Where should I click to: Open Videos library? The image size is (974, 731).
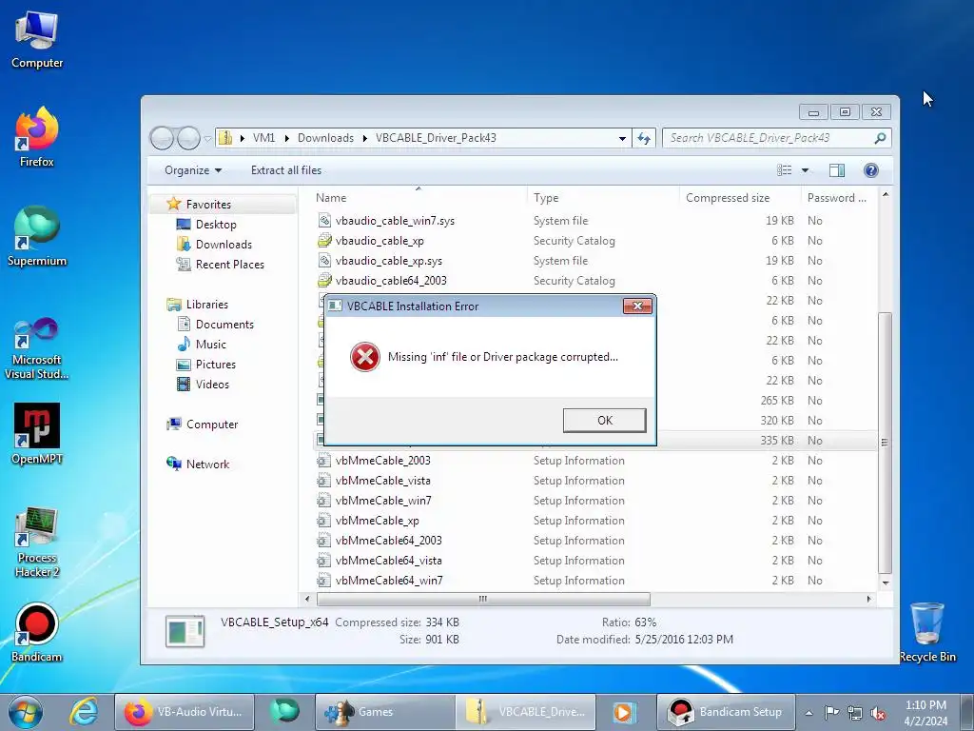212,385
